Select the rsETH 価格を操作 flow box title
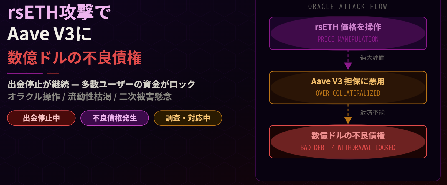The height and width of the screenshot is (185, 447). pos(348,27)
